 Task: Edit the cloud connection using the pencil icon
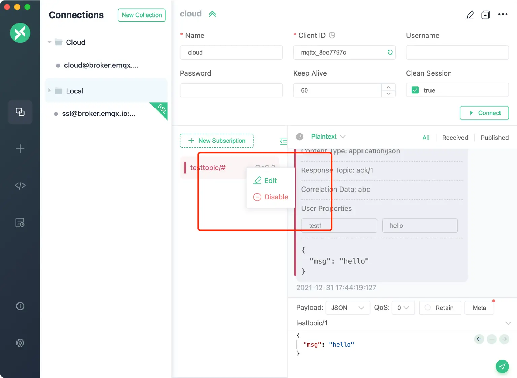point(470,14)
